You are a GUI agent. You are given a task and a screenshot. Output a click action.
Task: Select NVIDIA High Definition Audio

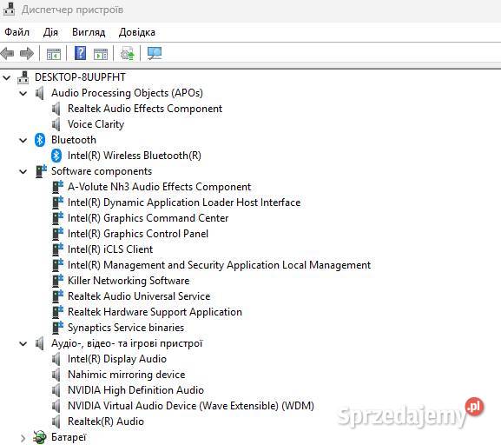(135, 390)
